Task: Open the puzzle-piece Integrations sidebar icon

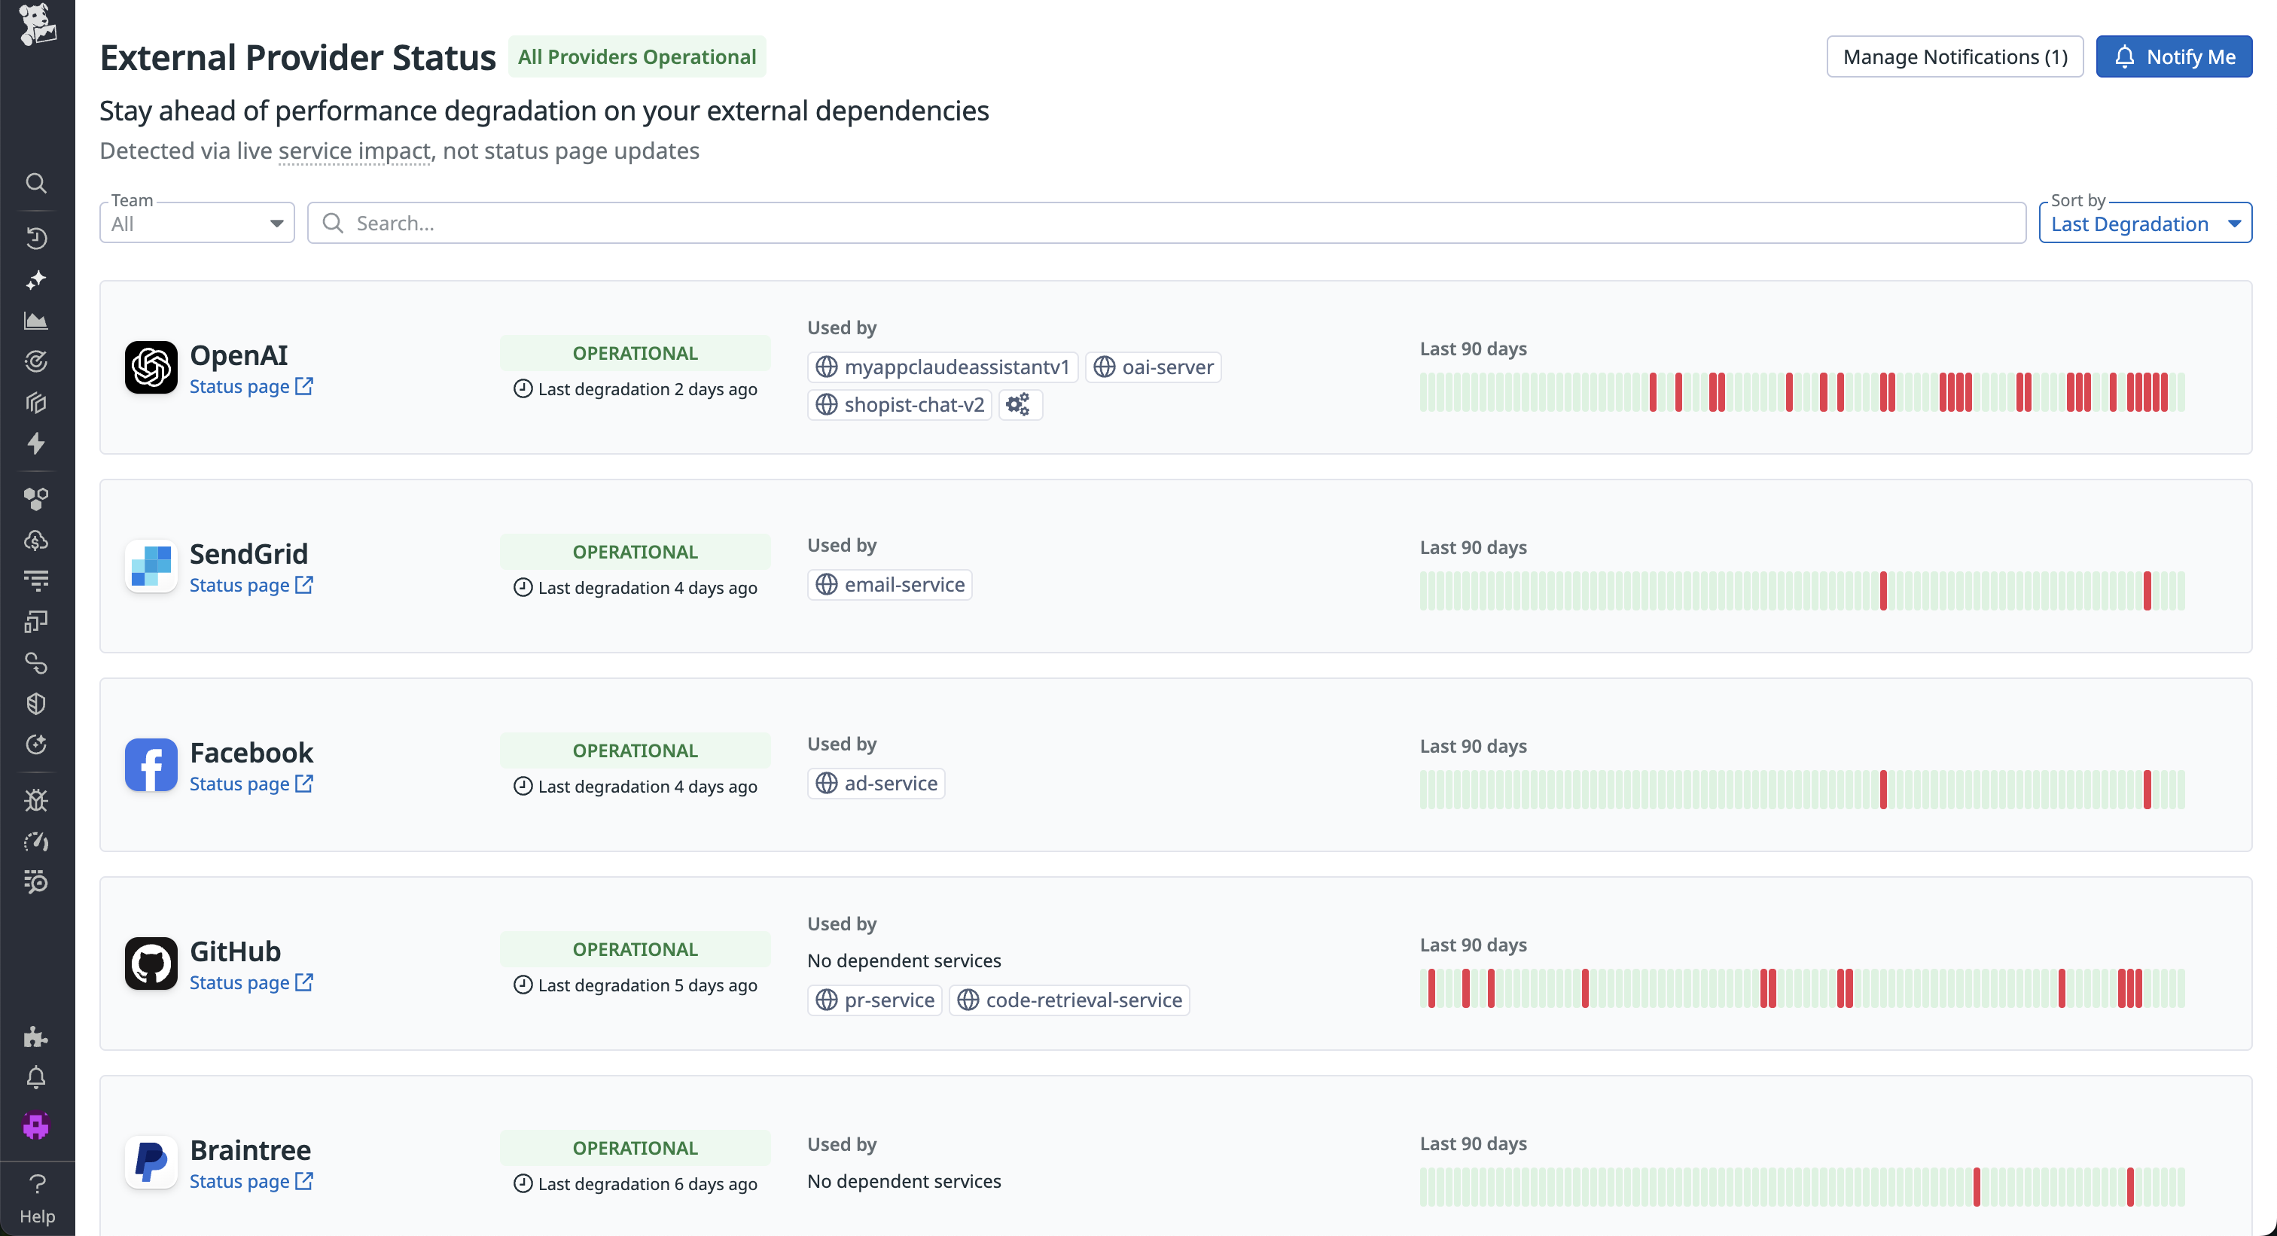Action: point(36,1037)
